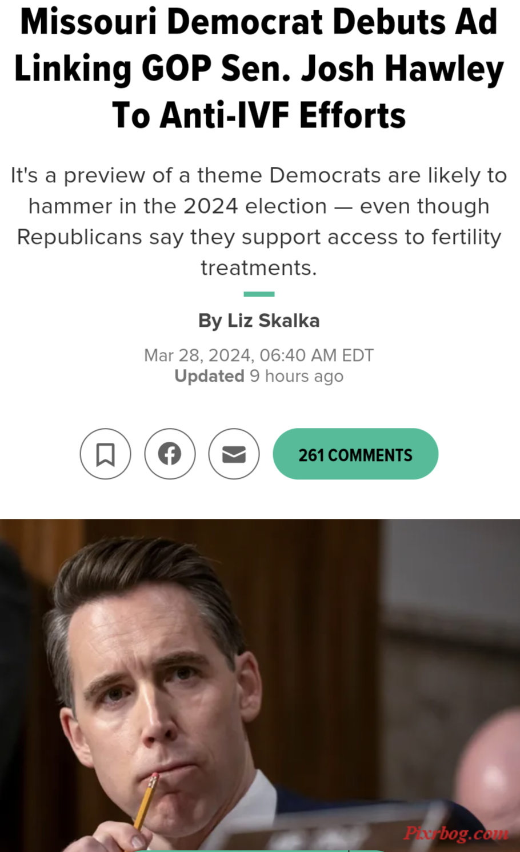
Task: Click the "To Anti-IVF Efforts" headline line
Action: (259, 115)
